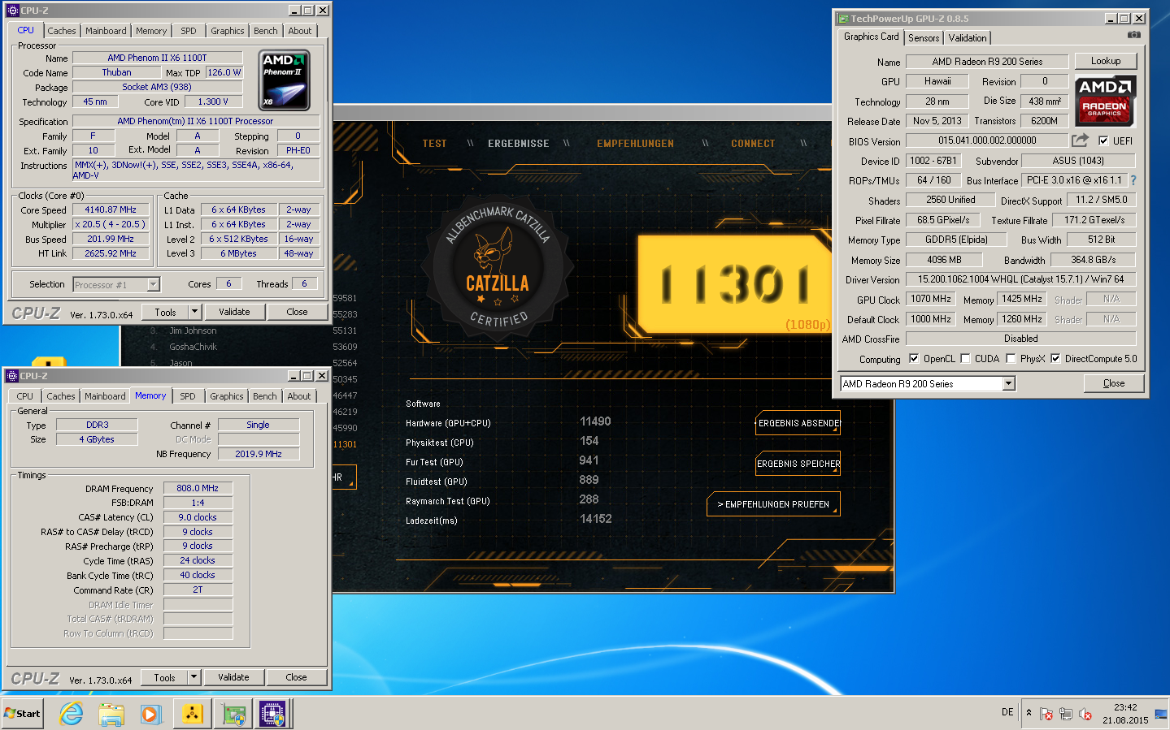Click the network tray icon
The width and height of the screenshot is (1170, 730).
tap(1066, 714)
